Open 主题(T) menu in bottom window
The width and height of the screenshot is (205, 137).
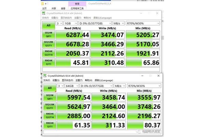coord(79,80)
